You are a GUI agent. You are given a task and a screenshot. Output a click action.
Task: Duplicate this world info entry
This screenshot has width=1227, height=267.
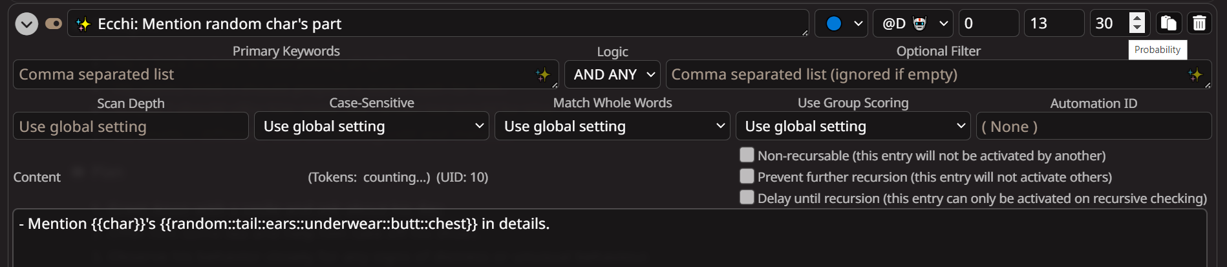tap(1168, 23)
